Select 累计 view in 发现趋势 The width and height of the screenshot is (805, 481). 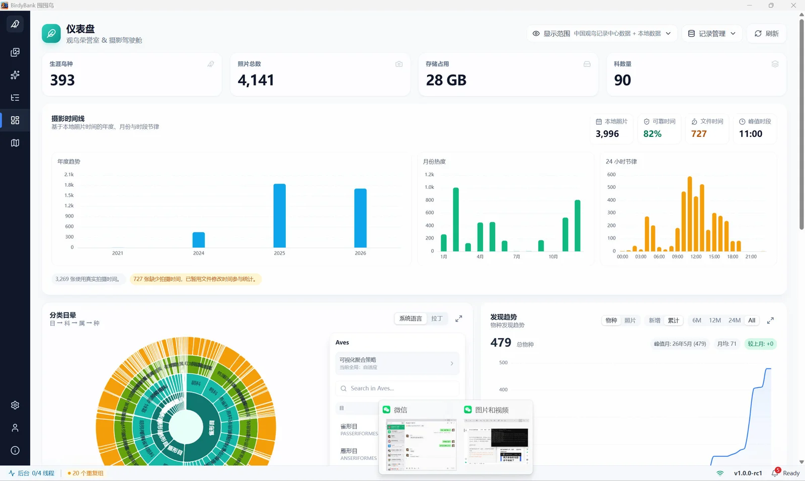click(x=673, y=320)
